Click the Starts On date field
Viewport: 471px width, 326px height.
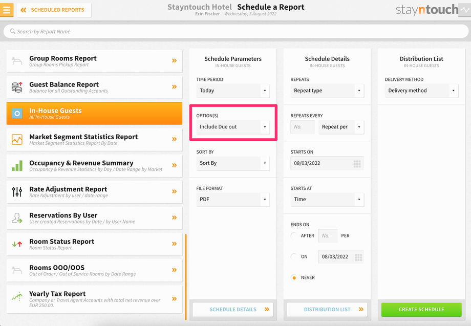pos(327,163)
